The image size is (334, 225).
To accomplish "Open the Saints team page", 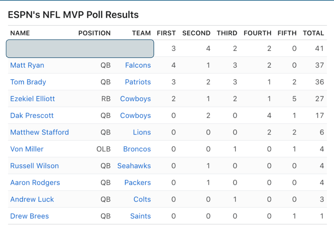I will click(140, 216).
